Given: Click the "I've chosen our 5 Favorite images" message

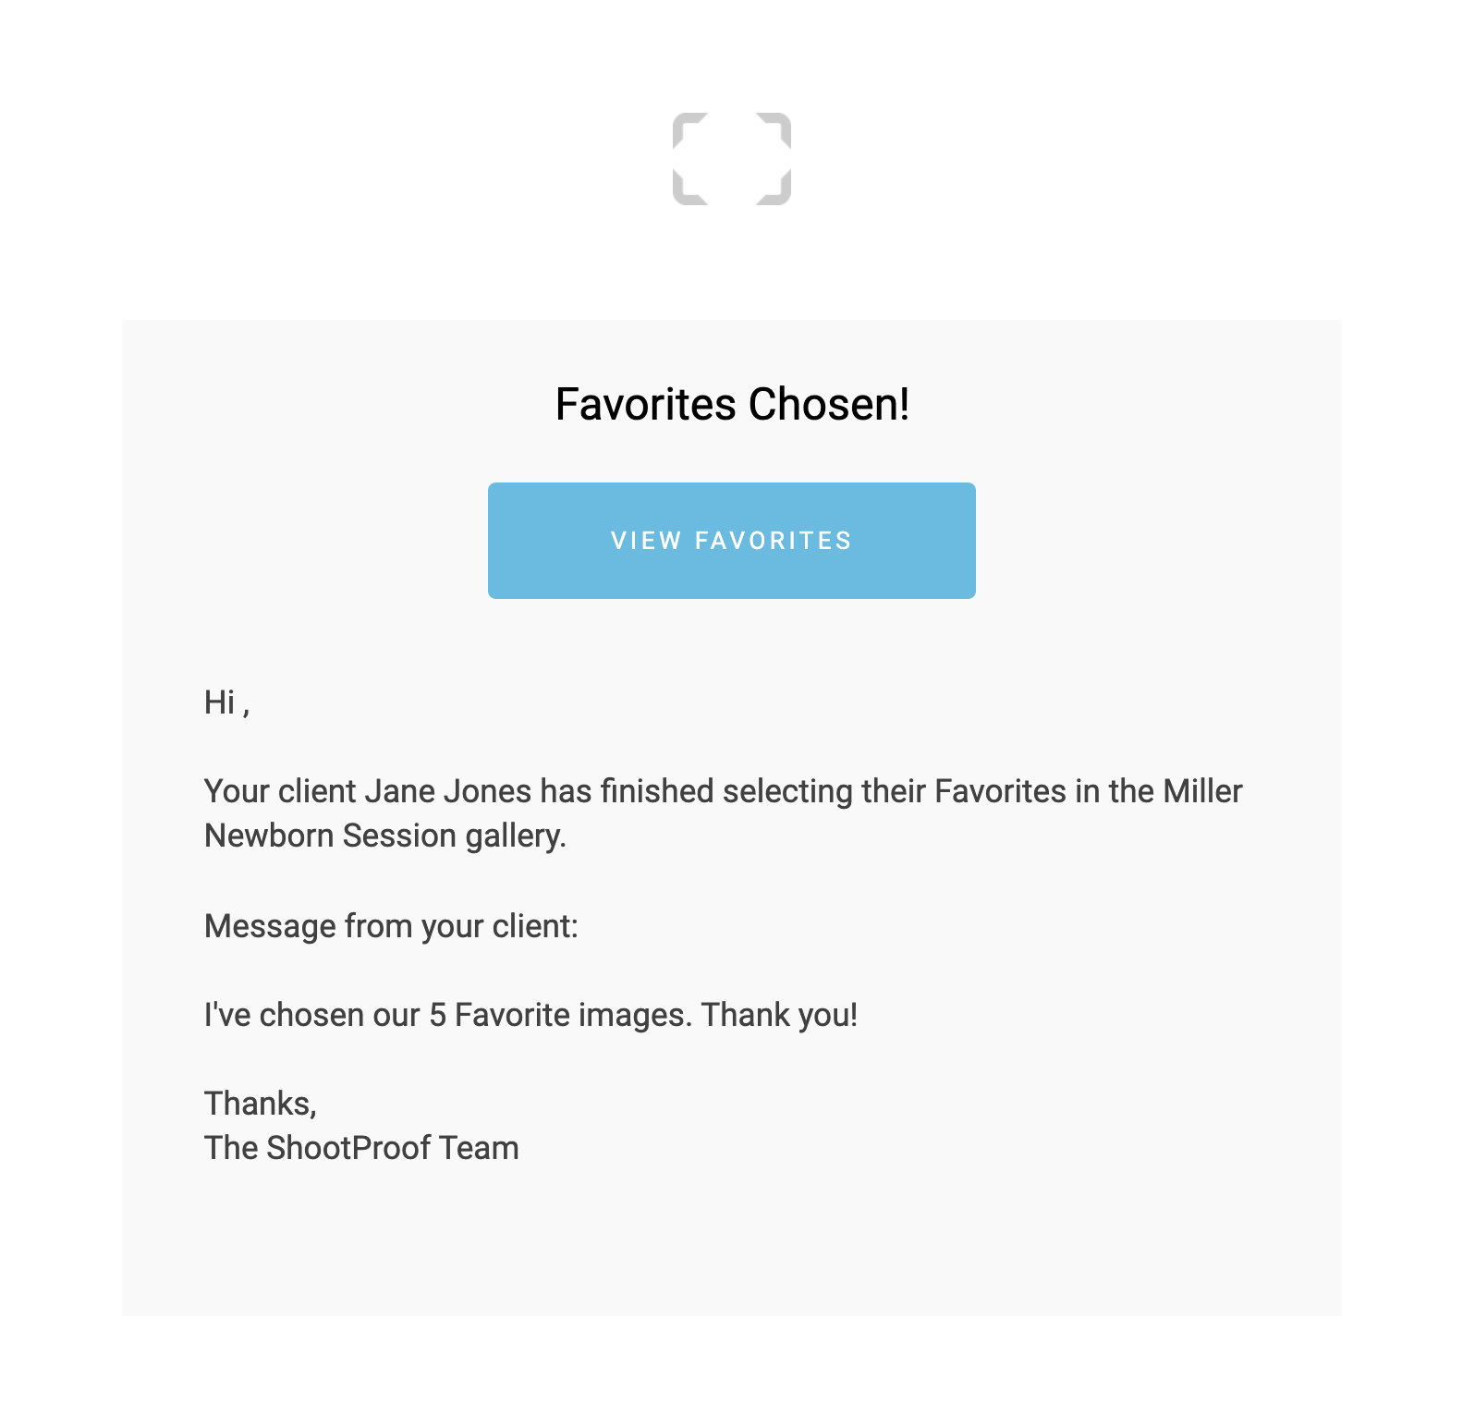Looking at the screenshot, I should [448, 1015].
